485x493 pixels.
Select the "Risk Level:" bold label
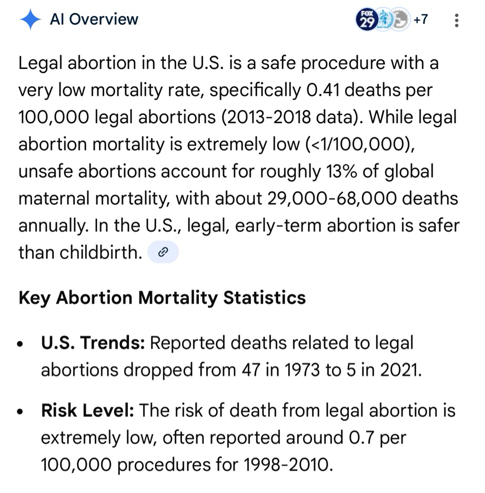coord(88,411)
